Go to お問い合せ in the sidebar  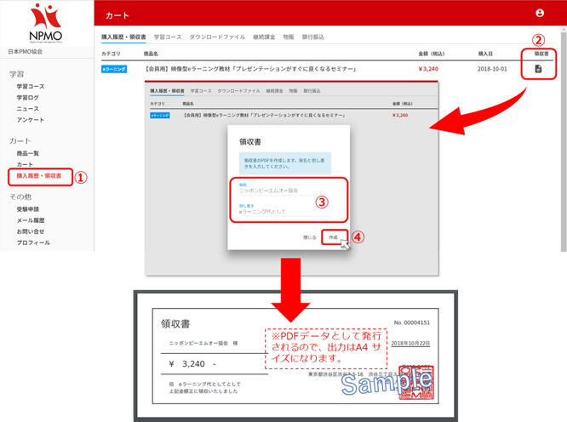point(31,231)
